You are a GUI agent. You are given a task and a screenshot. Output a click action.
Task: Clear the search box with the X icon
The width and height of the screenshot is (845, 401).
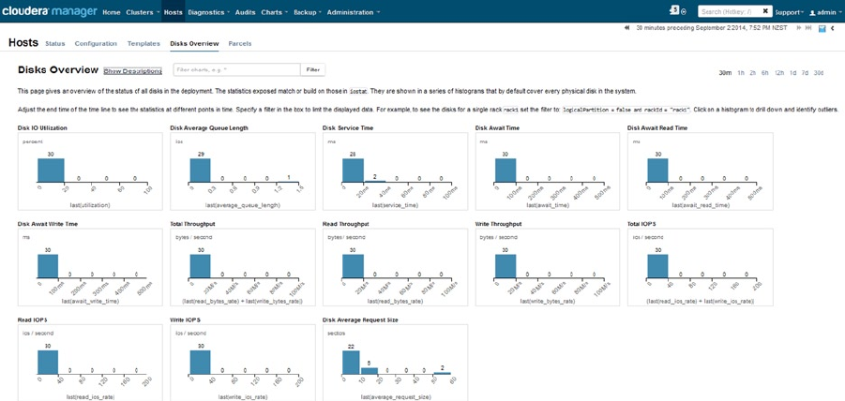tap(765, 11)
